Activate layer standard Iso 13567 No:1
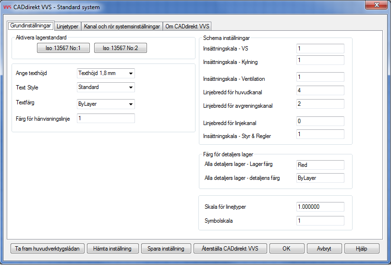 pyautogui.click(x=63, y=48)
